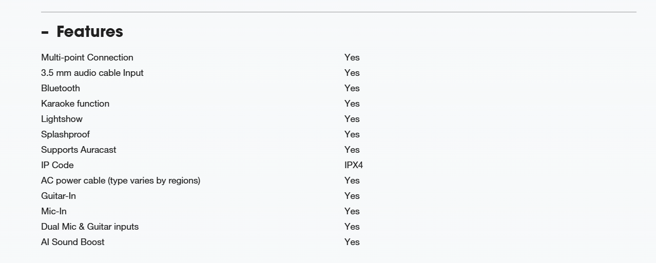Click the Mic-In feature label
This screenshot has width=656, height=263.
point(54,211)
